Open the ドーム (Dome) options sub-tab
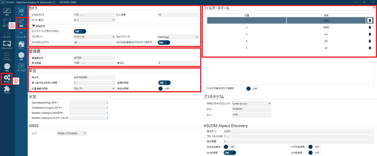 21,46
